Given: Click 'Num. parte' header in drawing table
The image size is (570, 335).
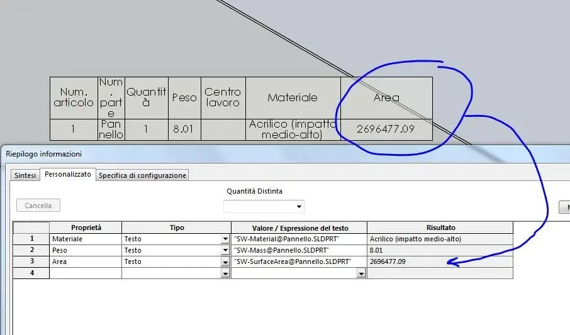Looking at the screenshot, I should pyautogui.click(x=111, y=98).
